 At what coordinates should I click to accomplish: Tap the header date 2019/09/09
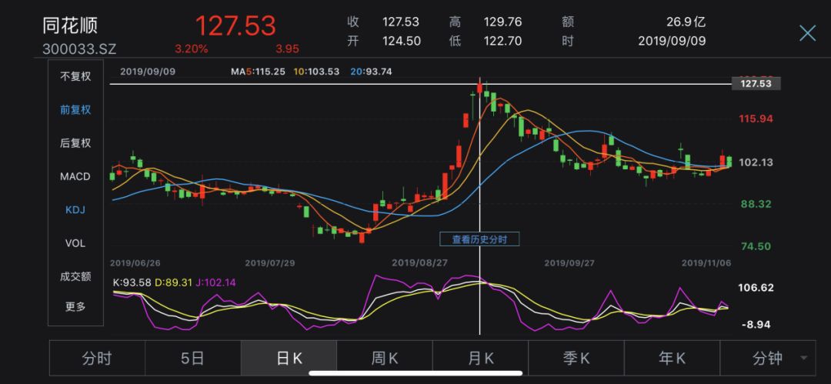[x=672, y=41]
